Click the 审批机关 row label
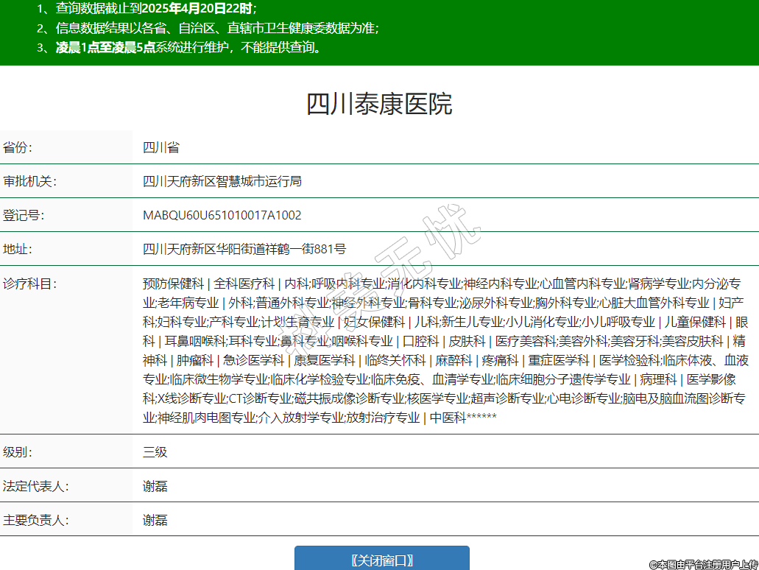The width and height of the screenshot is (759, 570). pos(29,181)
